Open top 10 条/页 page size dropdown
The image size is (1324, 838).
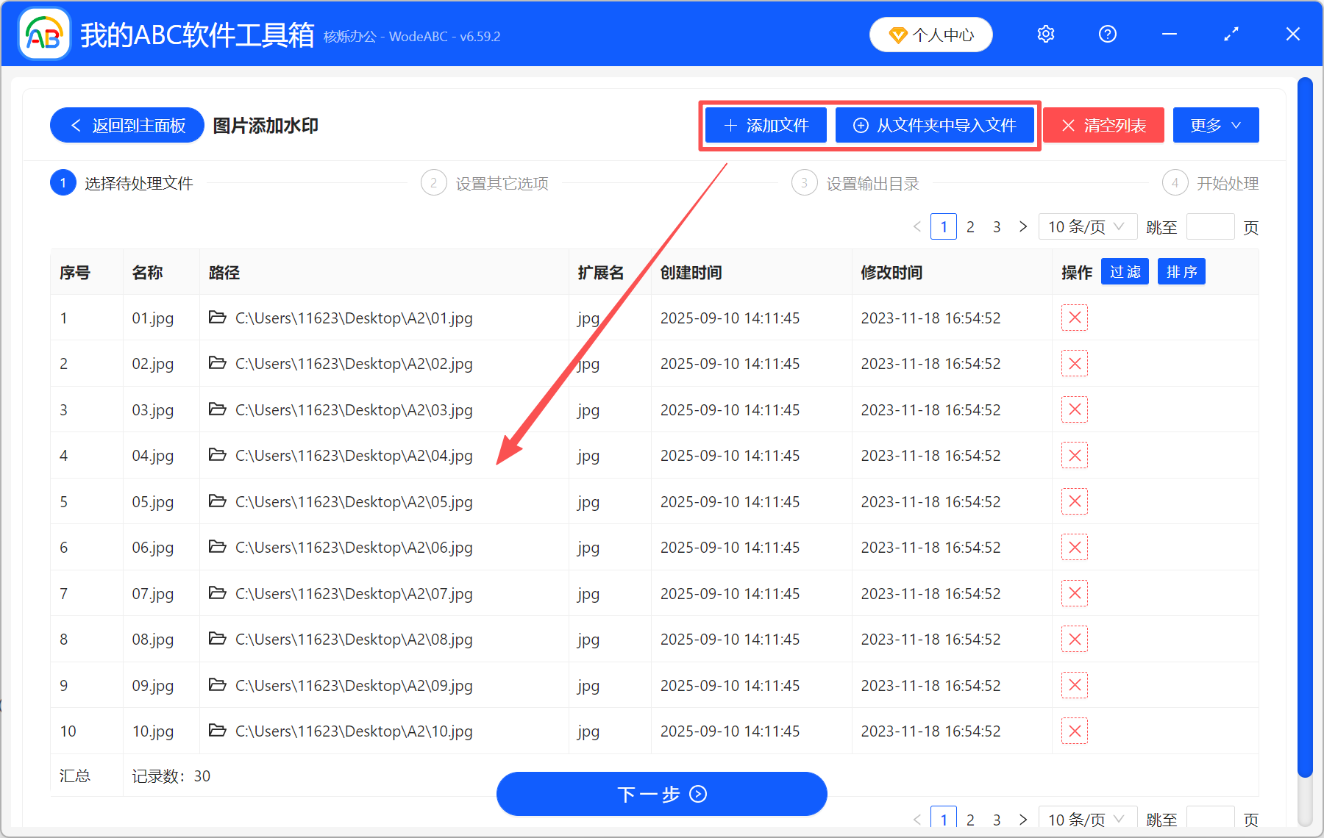tap(1087, 226)
